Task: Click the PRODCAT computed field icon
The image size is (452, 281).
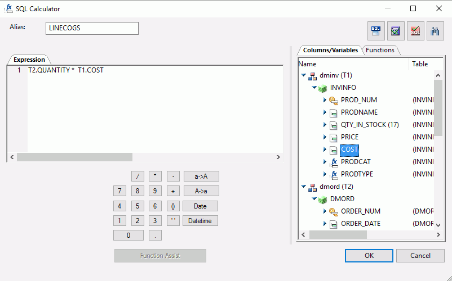Action: point(334,162)
